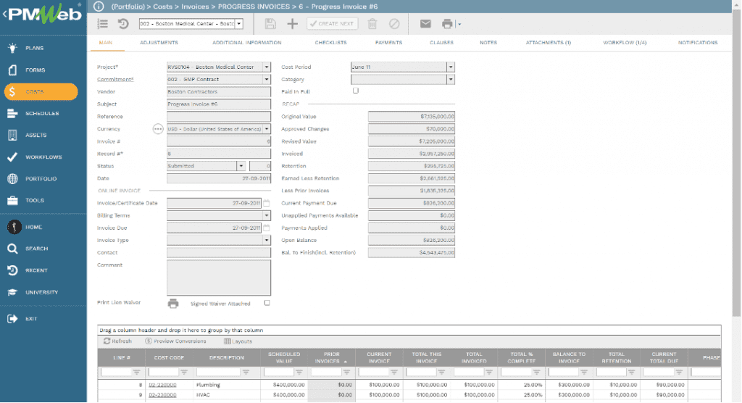The width and height of the screenshot is (742, 403).
Task: Open the record list icon in toolbar
Action: 103,24
